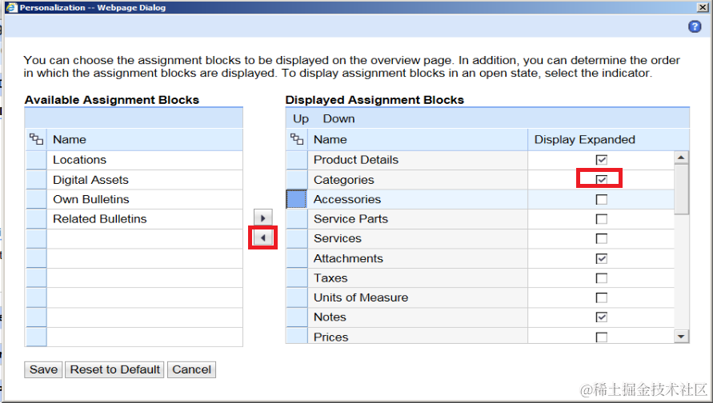The image size is (713, 403).
Task: Click select-all icon in Available blocks header
Action: (x=36, y=139)
